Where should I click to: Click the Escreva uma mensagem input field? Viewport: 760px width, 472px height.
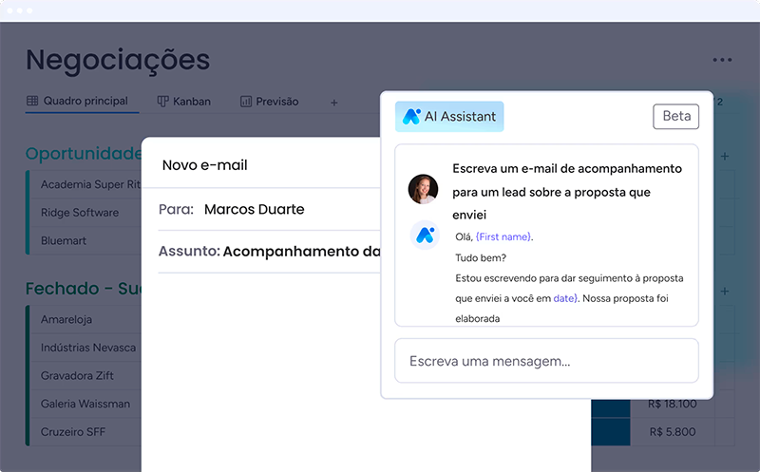[x=546, y=361]
